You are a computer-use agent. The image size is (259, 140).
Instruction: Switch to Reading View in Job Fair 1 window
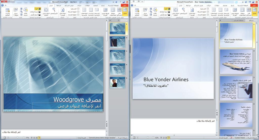point(105,12)
